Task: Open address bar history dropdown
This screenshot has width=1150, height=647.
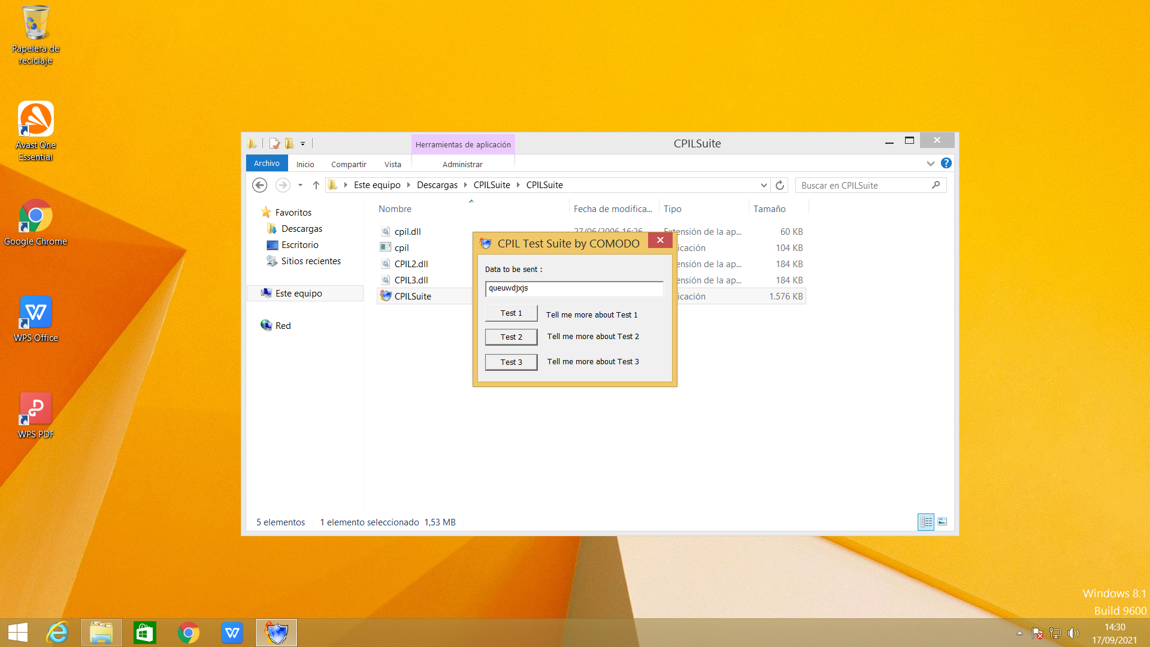Action: click(763, 185)
